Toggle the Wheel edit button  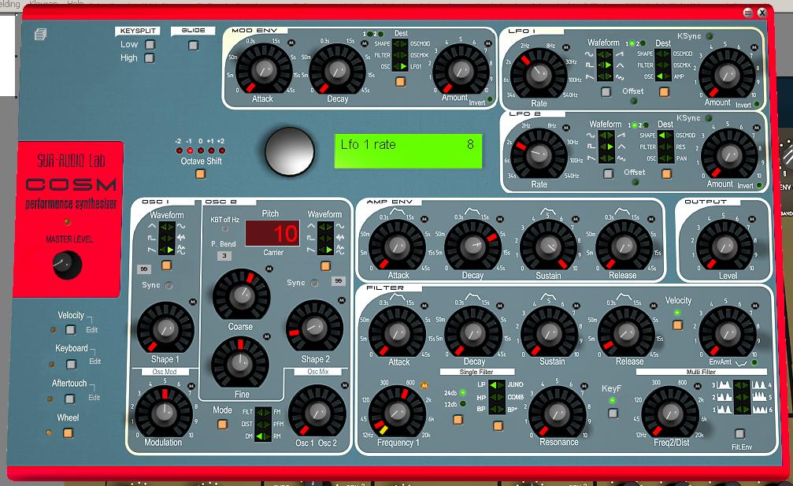click(68, 433)
